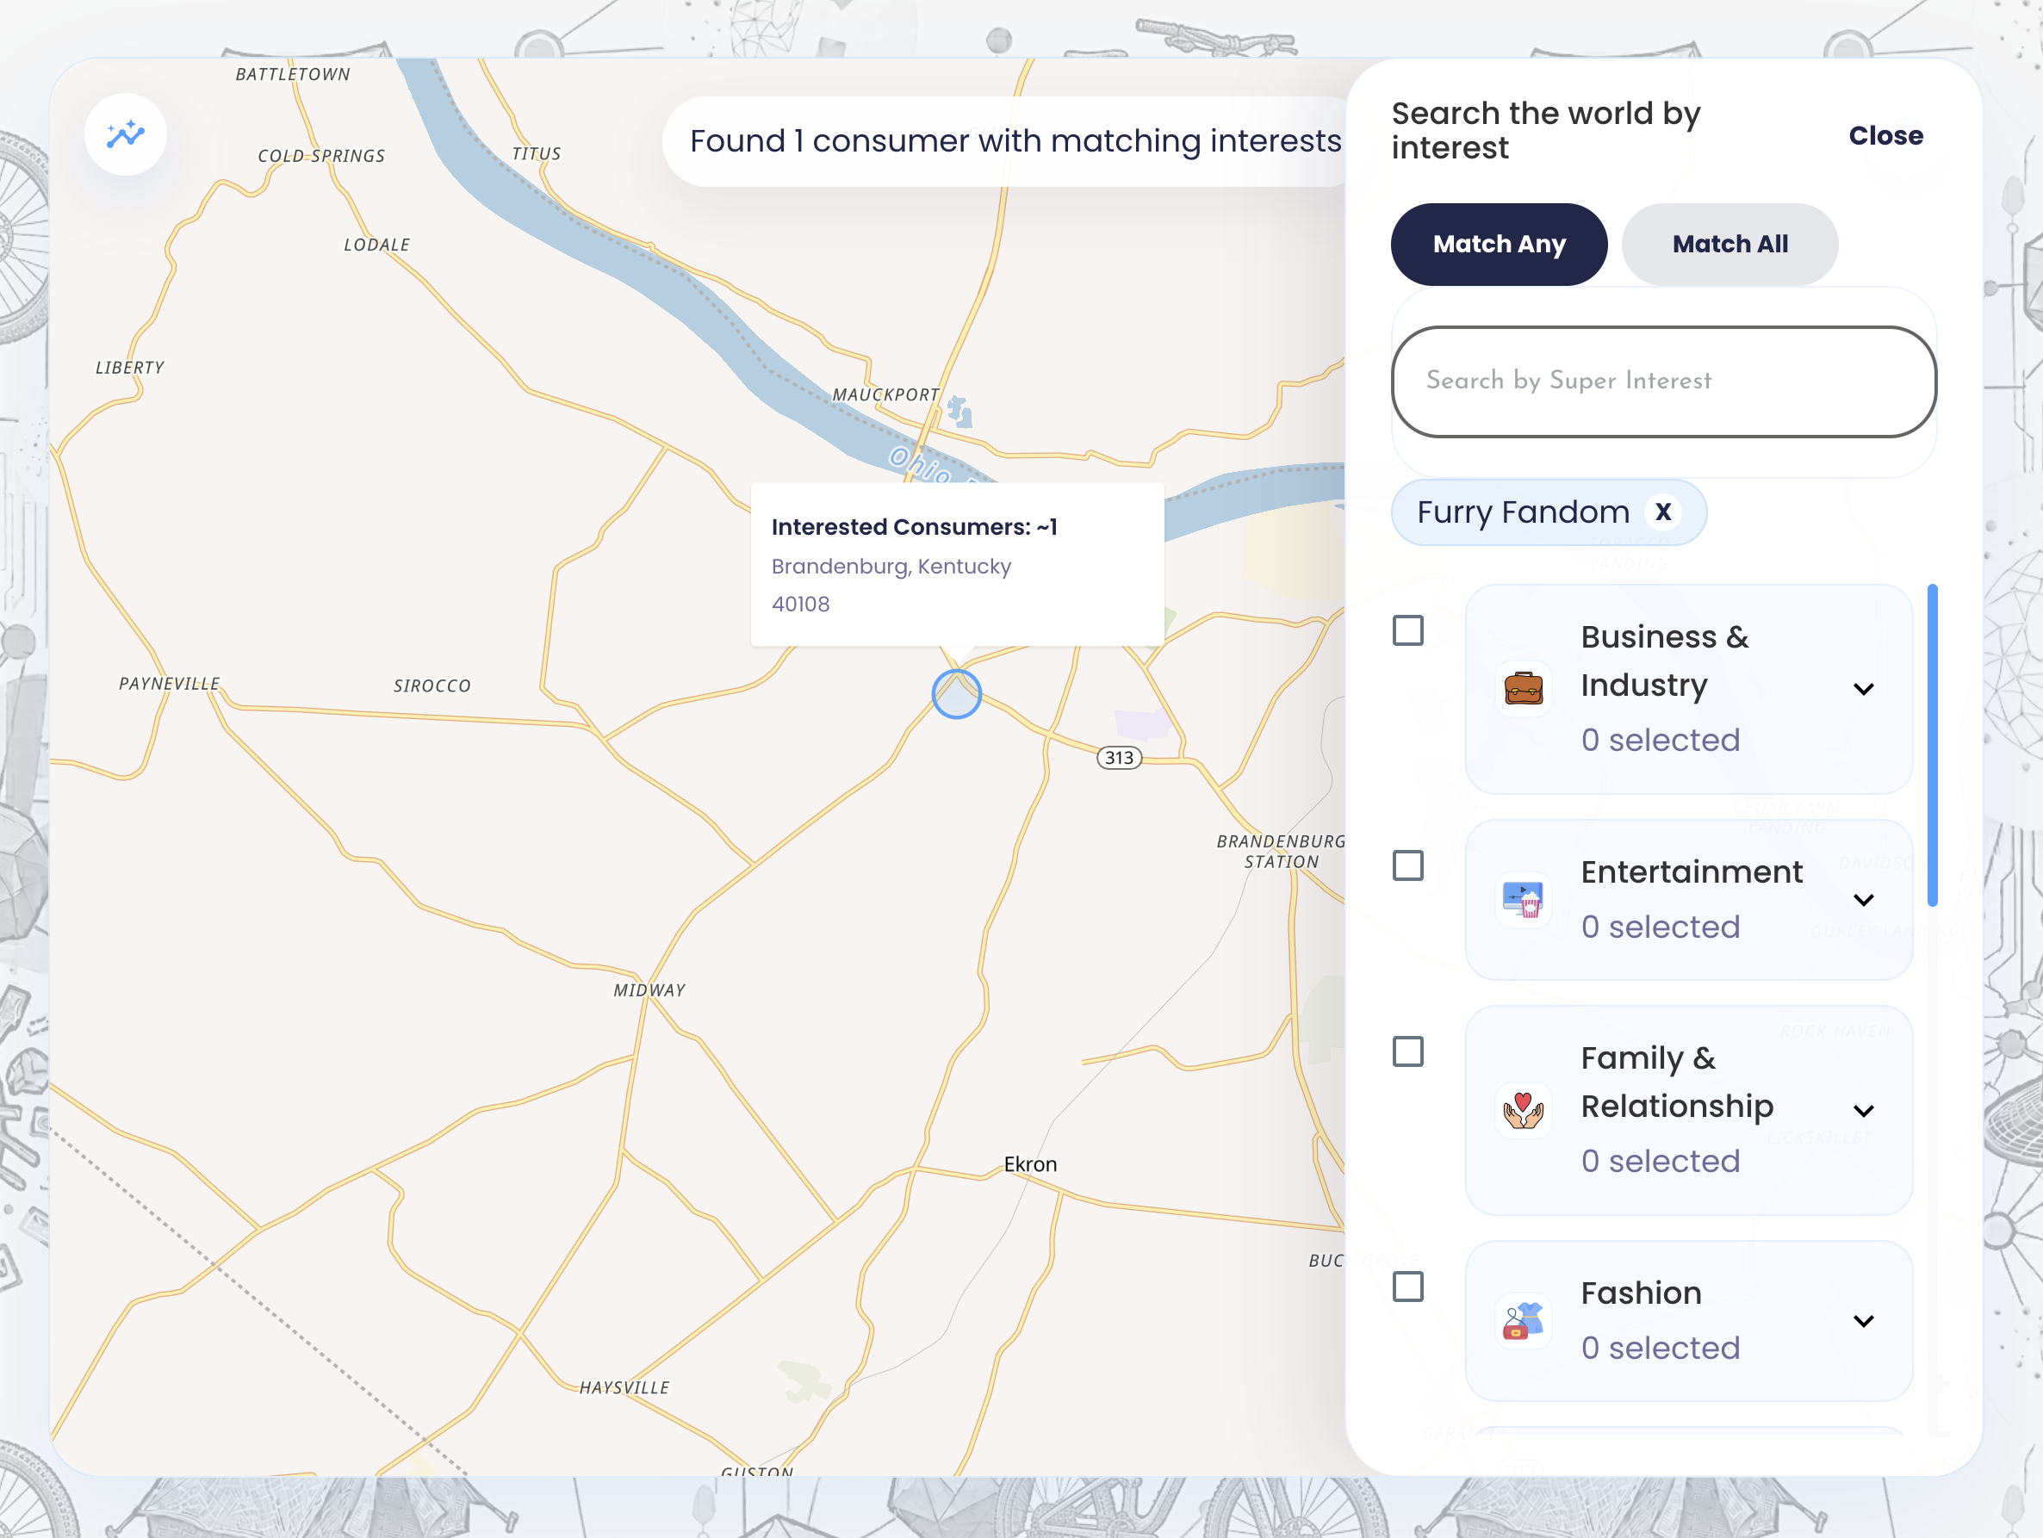Click the Liberty map label
This screenshot has width=2043, height=1538.
pos(130,368)
